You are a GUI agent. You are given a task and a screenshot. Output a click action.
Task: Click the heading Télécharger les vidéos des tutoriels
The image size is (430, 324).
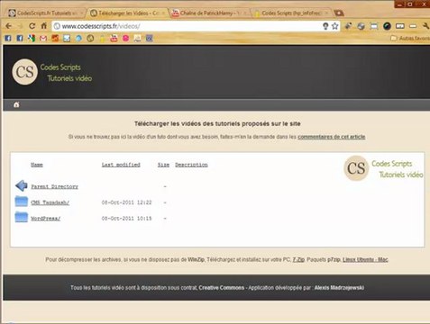click(217, 123)
